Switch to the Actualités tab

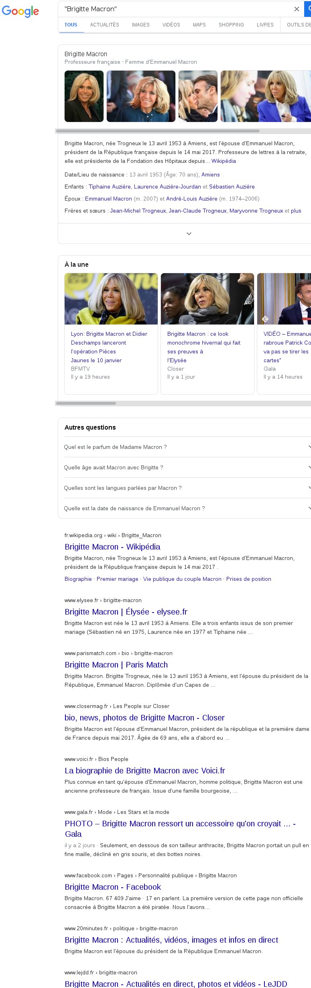coord(105,25)
